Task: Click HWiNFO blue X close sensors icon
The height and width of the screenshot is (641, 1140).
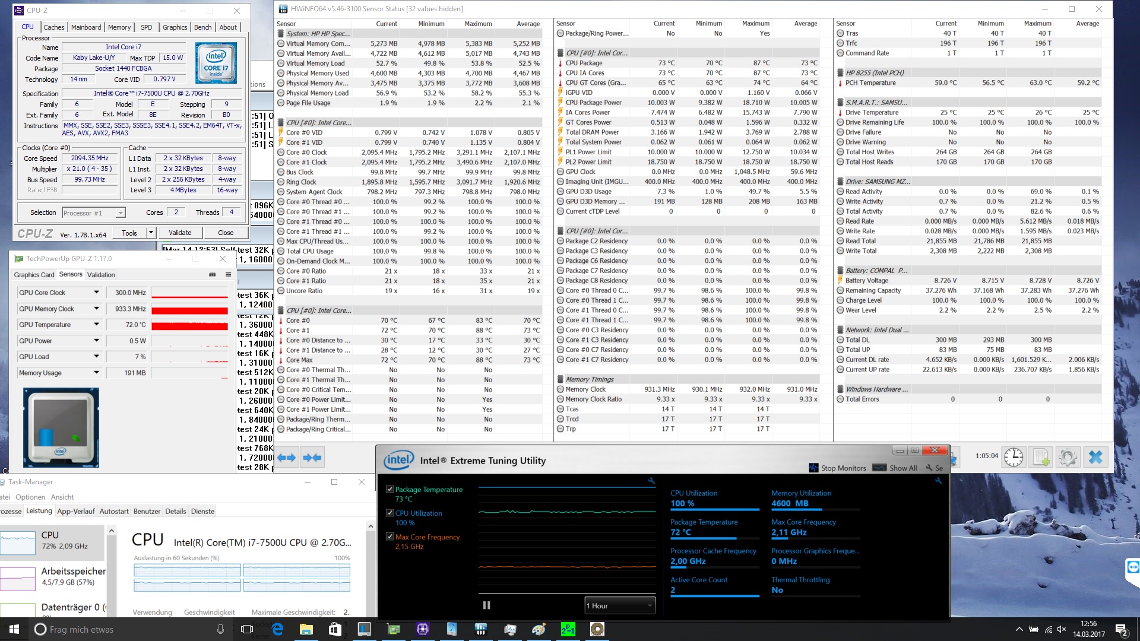Action: [1095, 457]
